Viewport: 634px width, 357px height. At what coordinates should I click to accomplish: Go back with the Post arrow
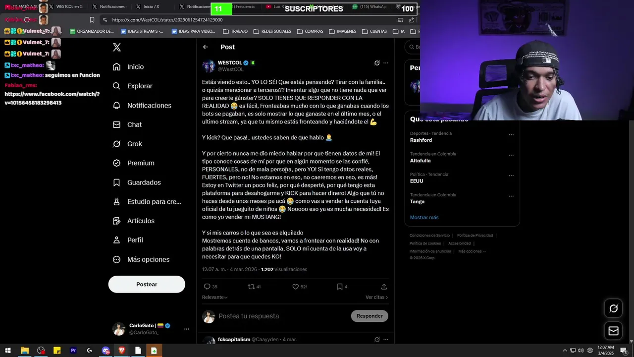coord(206,47)
